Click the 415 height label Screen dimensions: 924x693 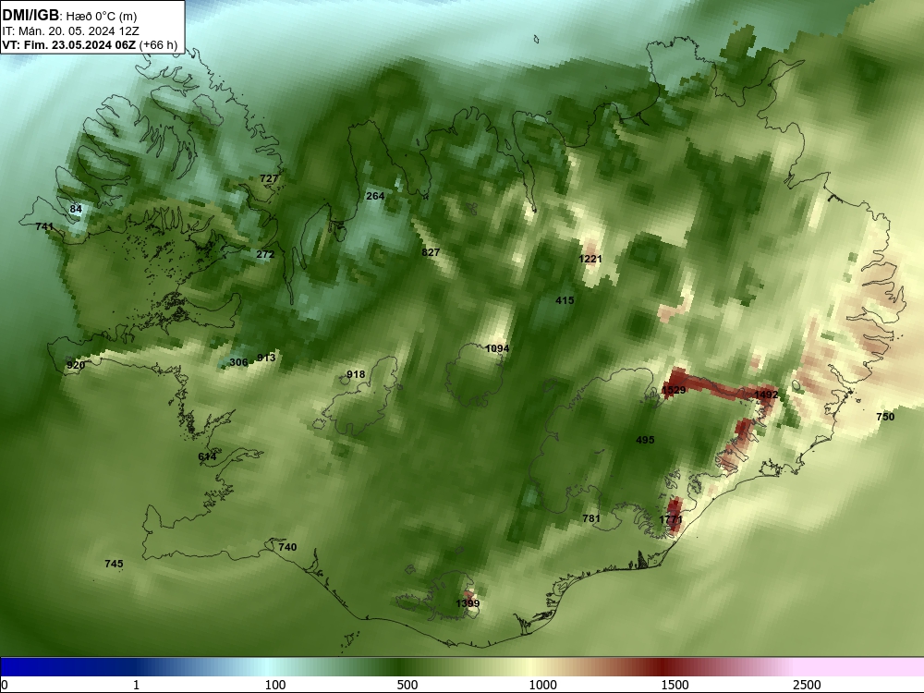(565, 300)
